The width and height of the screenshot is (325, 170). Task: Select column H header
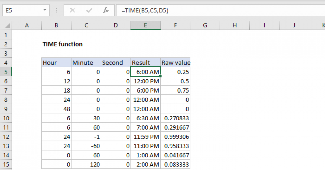tap(235, 25)
